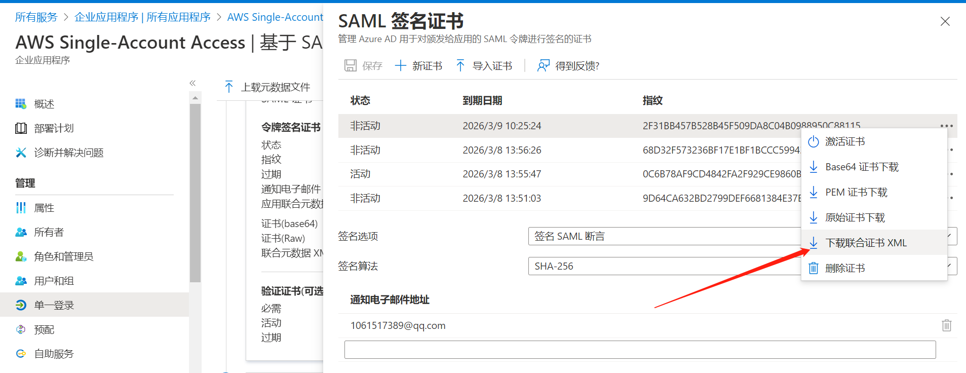
Task: Select 下载联合证书 XML menu entry
Action: 874,243
